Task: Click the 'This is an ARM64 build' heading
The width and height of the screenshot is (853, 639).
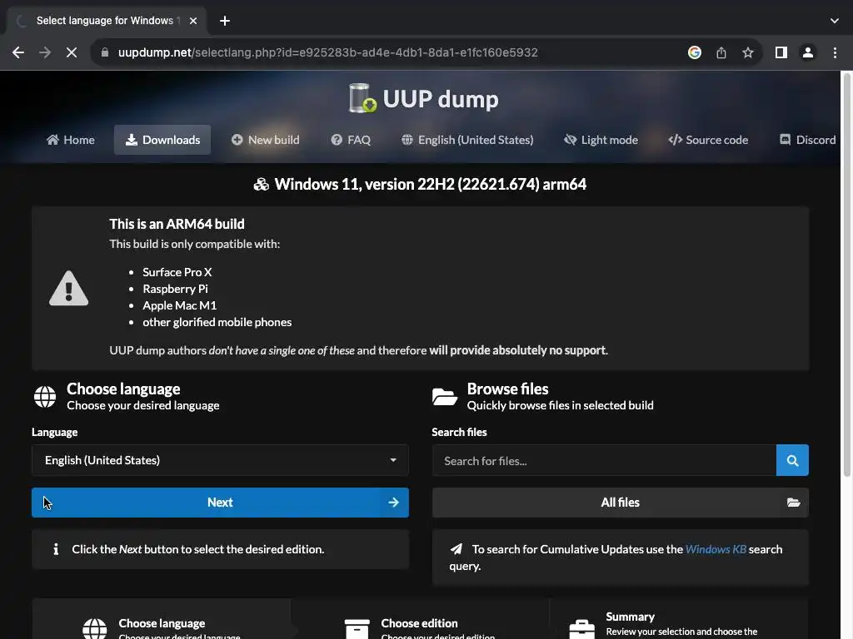Action: click(177, 224)
